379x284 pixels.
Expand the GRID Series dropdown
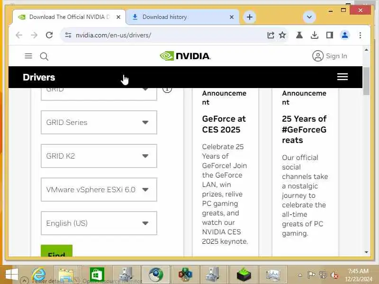99,123
